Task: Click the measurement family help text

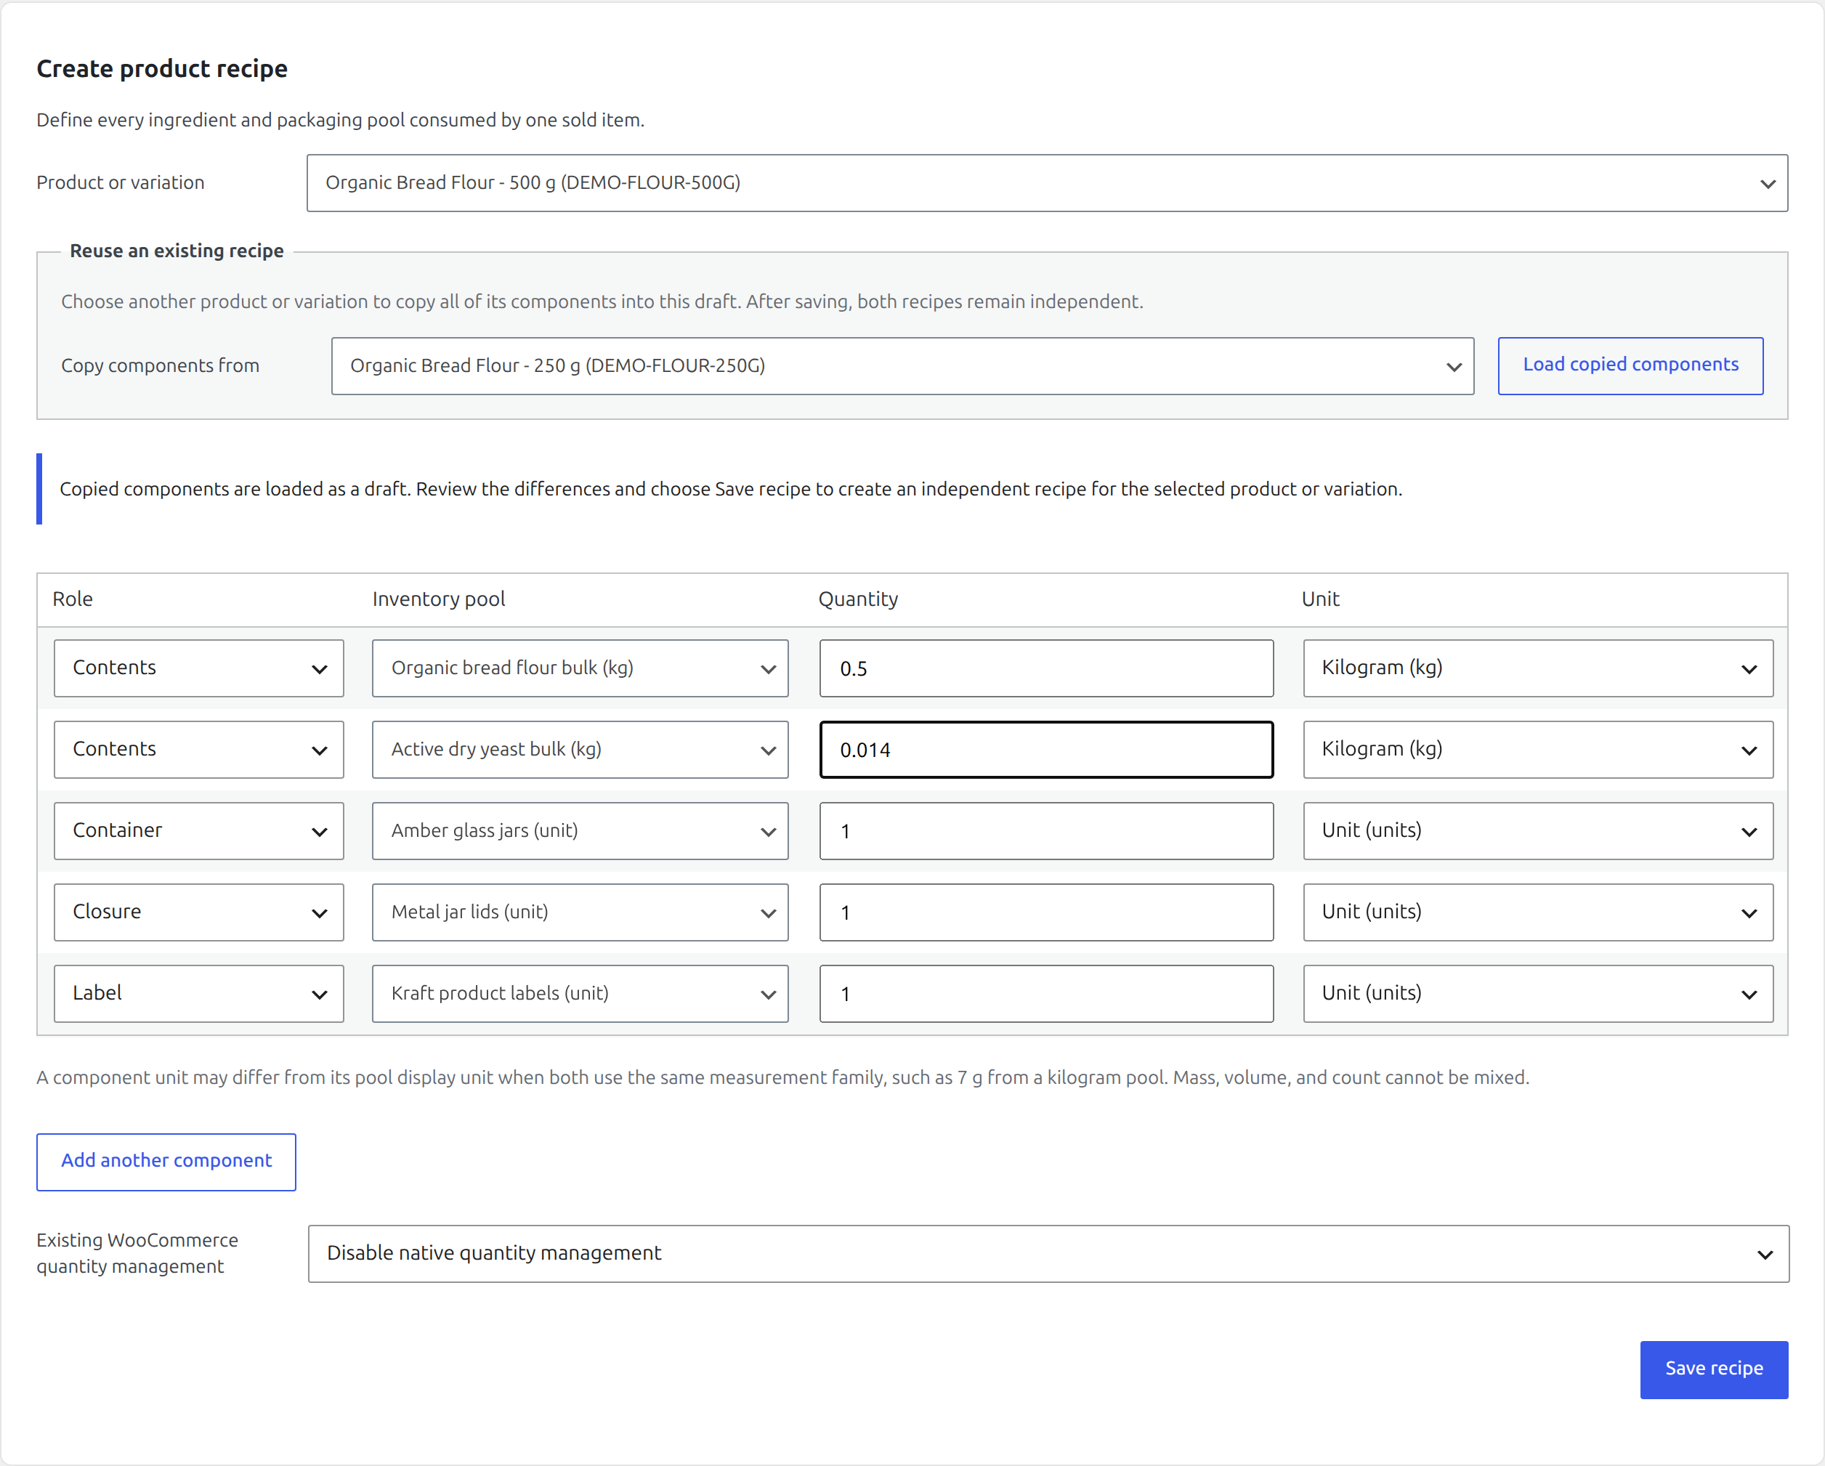Action: (x=782, y=1077)
